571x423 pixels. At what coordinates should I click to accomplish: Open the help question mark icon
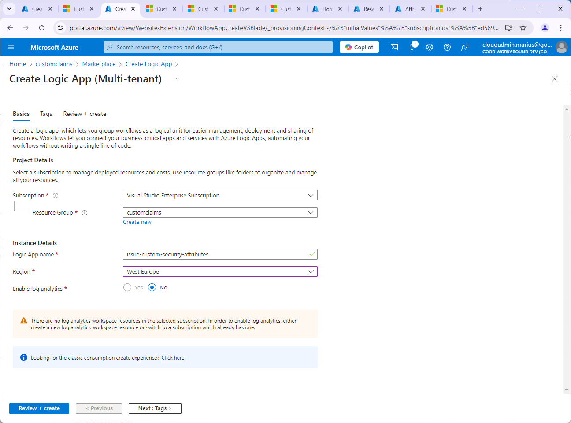coord(447,47)
